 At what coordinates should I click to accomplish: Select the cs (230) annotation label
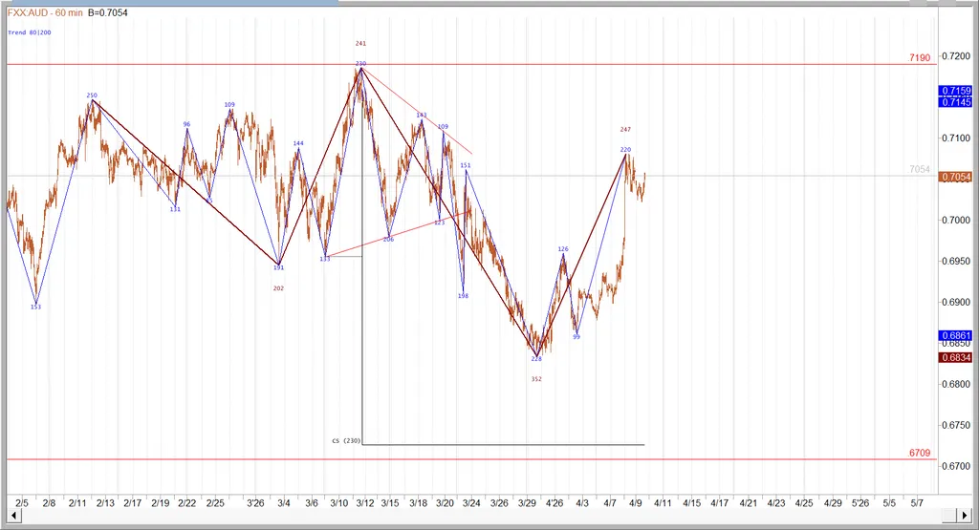[x=345, y=440]
